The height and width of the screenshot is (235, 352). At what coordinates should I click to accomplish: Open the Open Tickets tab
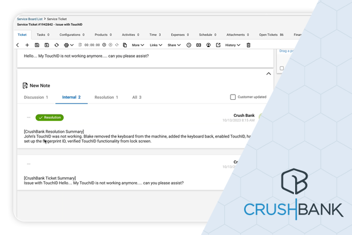[271, 35]
